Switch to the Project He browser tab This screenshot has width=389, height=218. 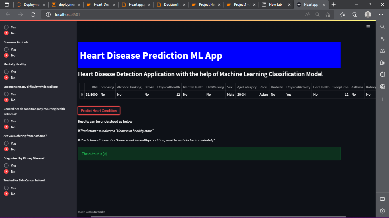click(206, 5)
